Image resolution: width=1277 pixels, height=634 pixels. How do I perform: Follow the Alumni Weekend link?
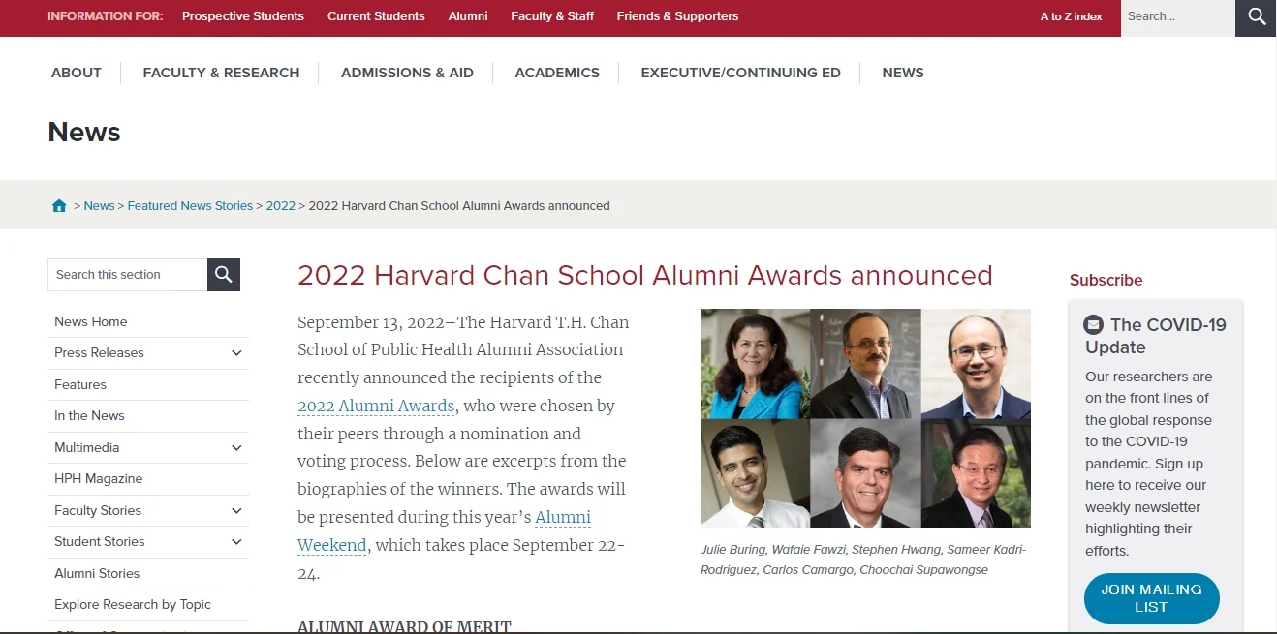[x=444, y=531]
